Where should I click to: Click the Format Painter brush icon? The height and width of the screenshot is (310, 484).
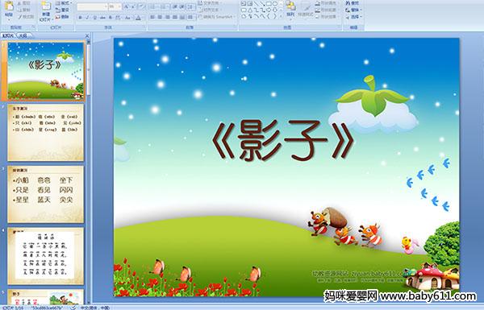tap(20, 17)
